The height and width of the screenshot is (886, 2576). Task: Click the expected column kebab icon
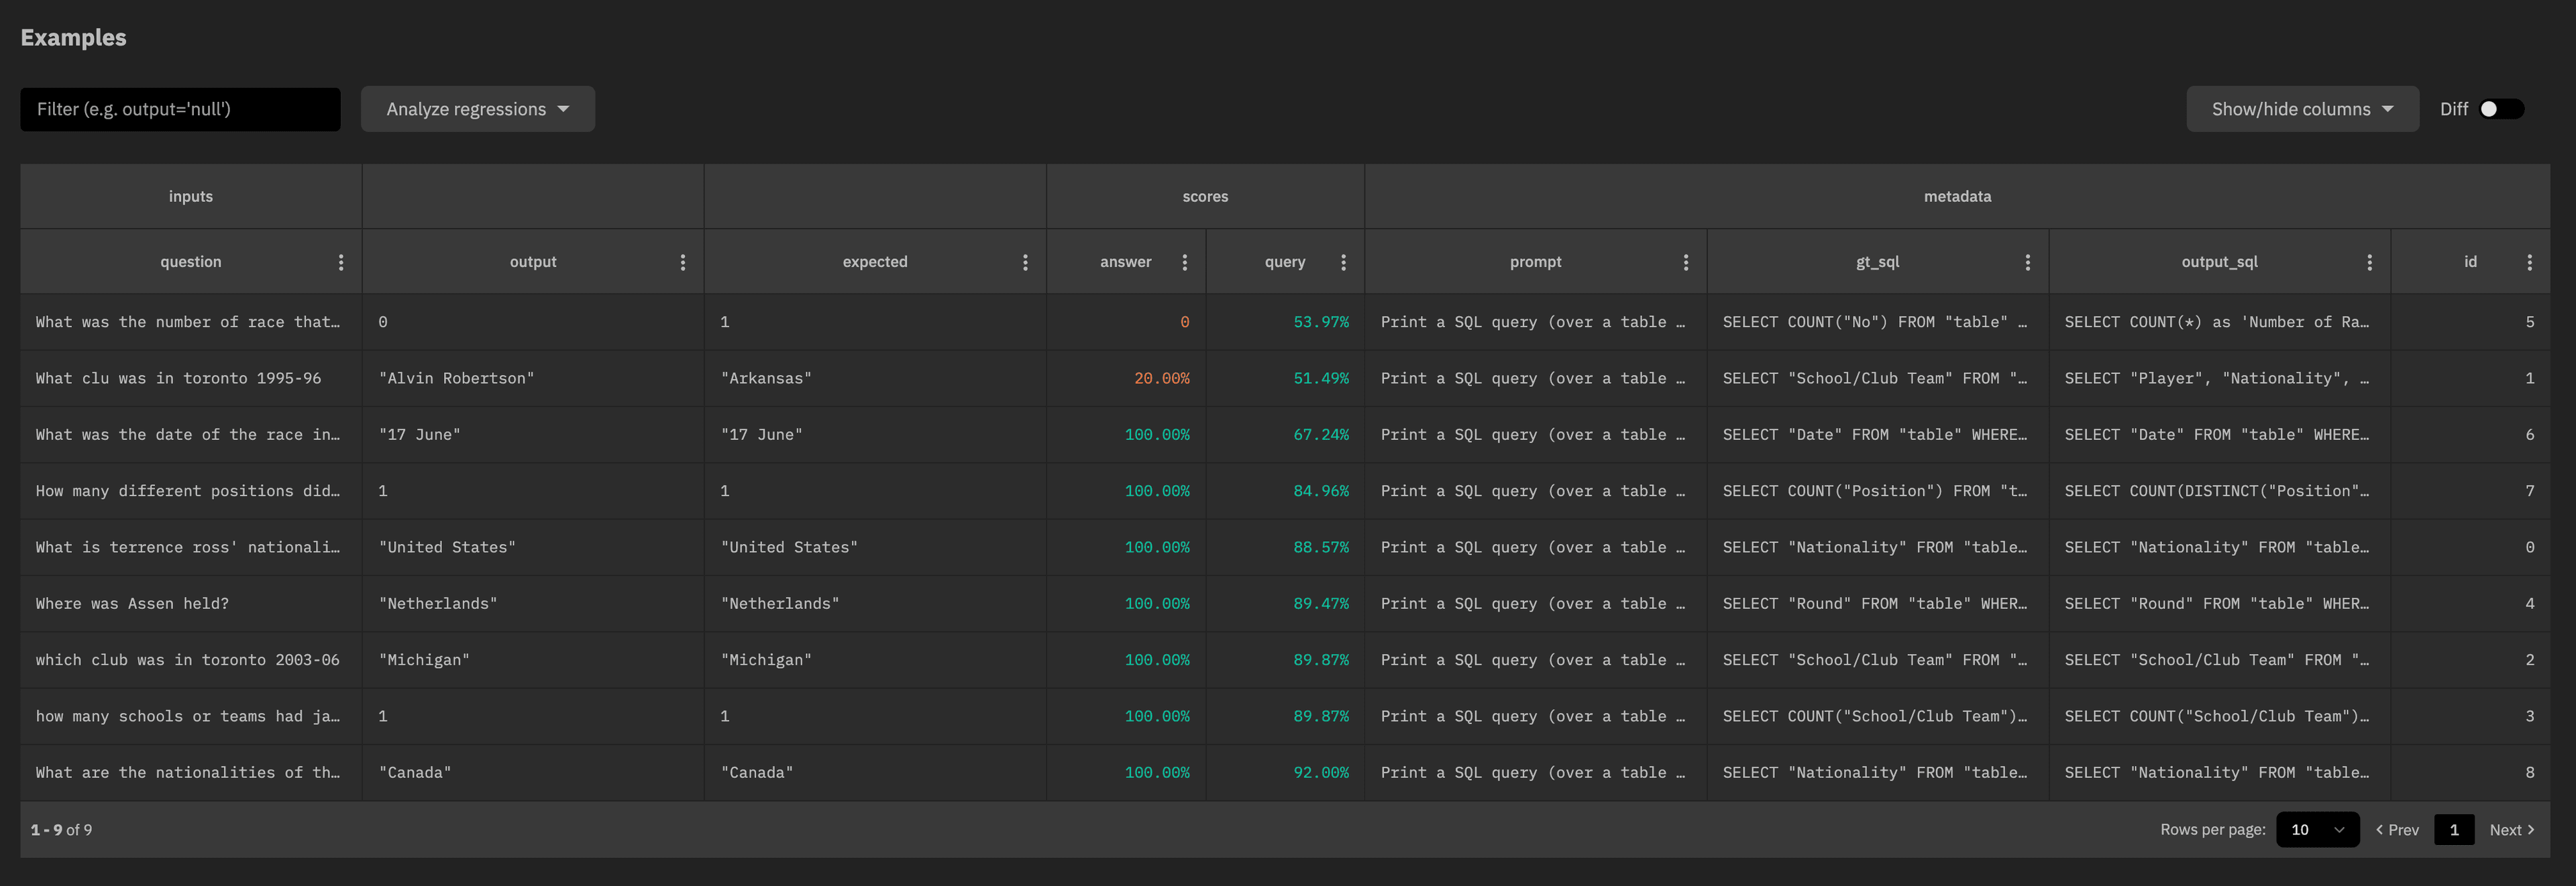(x=1025, y=262)
